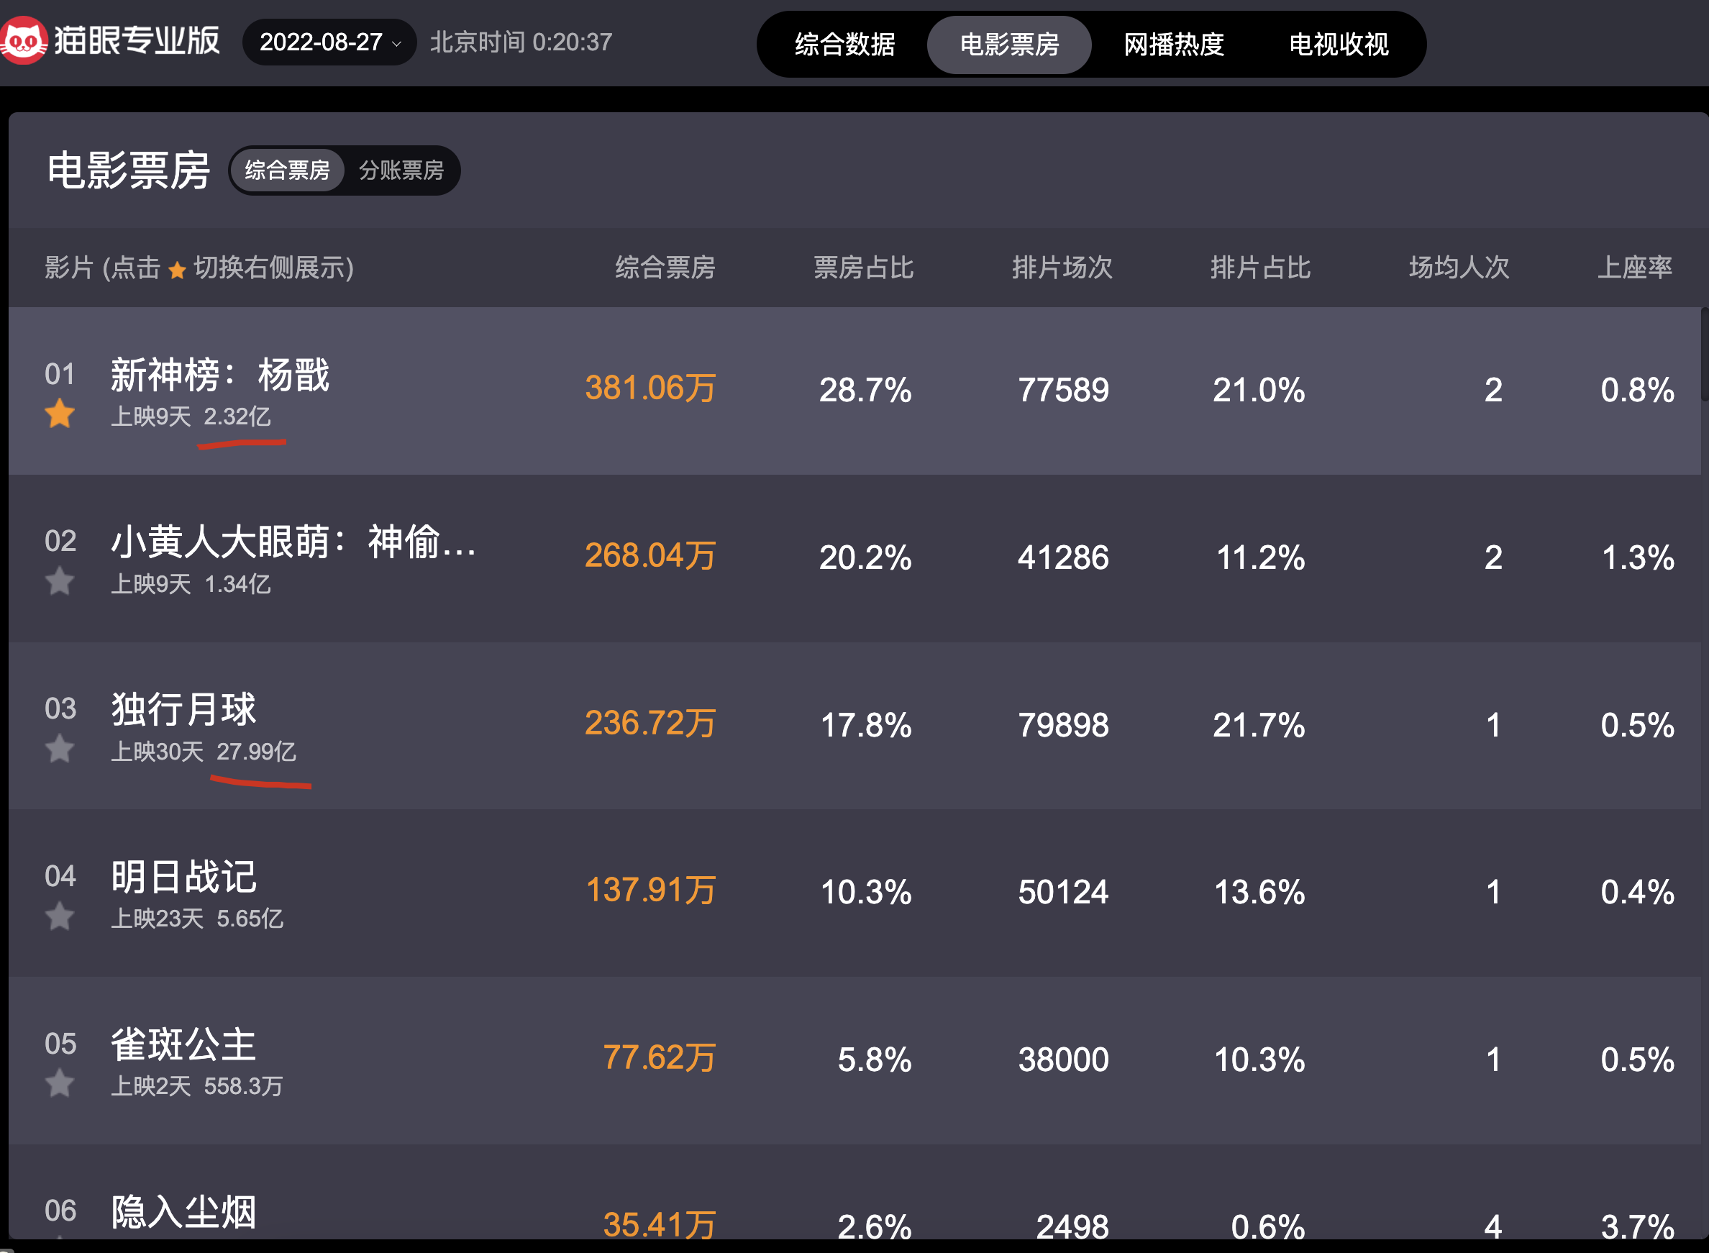Viewport: 1709px width, 1253px height.
Task: Click screenings count 38000
Action: tap(1064, 1060)
